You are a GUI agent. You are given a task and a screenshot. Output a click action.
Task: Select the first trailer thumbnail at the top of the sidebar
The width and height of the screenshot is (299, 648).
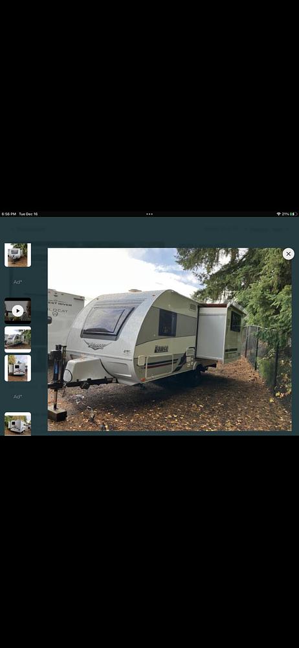pos(17,255)
